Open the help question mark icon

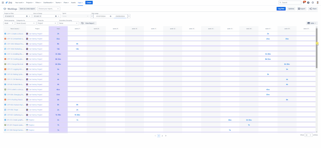click(308, 3)
